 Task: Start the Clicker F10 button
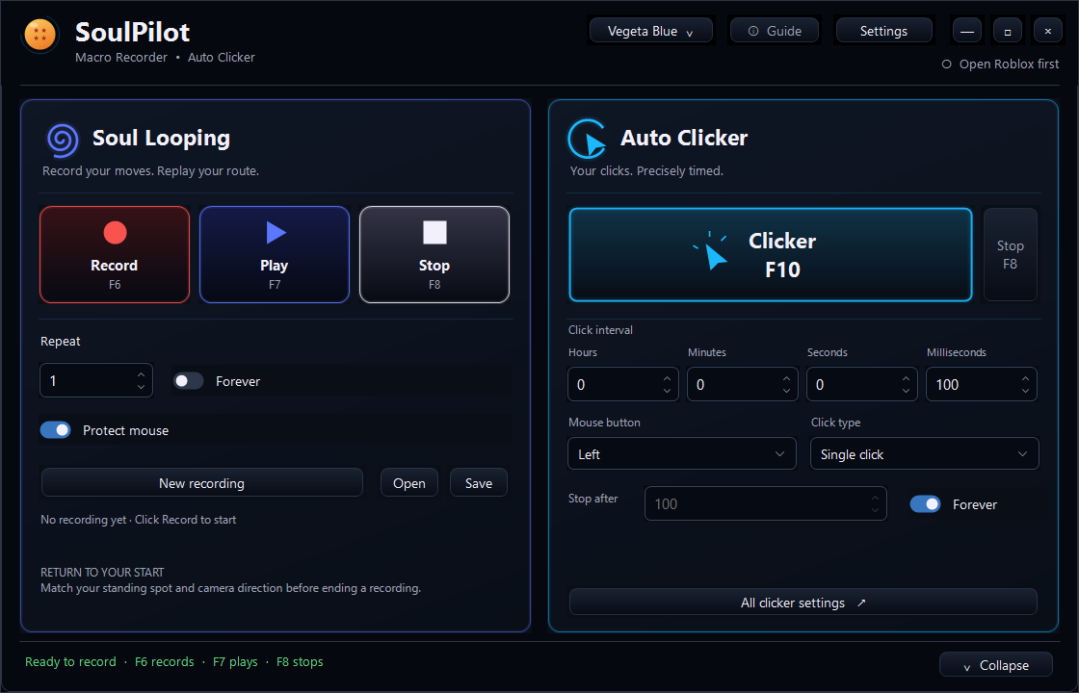coord(771,254)
